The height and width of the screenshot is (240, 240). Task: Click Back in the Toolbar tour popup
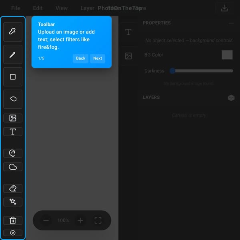coord(81,58)
